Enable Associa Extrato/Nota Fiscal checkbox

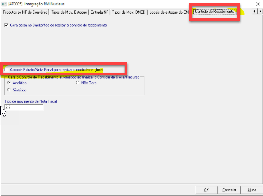(x=6, y=70)
